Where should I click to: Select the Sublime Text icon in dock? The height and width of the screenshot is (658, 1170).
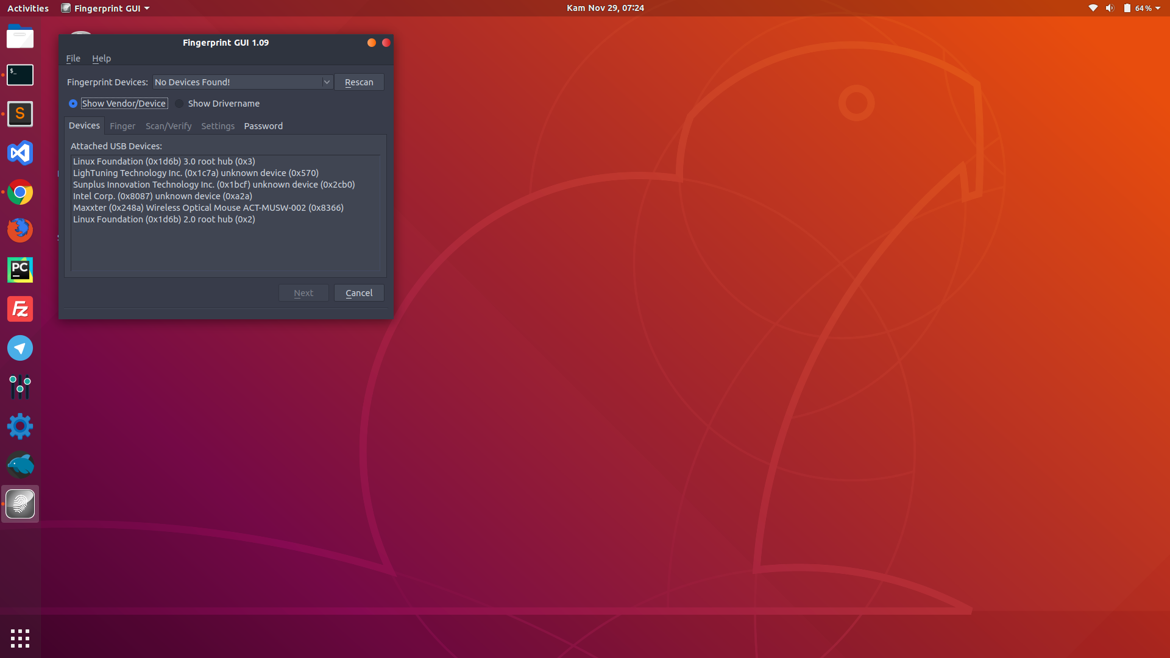tap(20, 114)
